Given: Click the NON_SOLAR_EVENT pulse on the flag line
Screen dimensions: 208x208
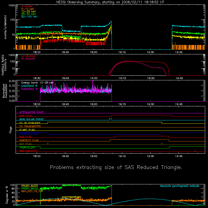Looking at the screenshot, I should [x=110, y=119].
